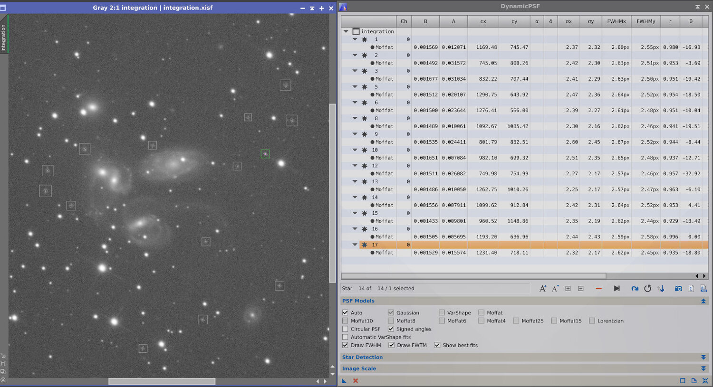
Task: Click the blue triangle new instance icon
Action: 344,381
